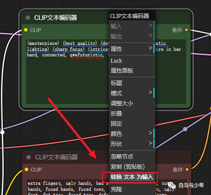Click the yellow CLIP input dot on red node
211x195 pixels.
(x=26, y=170)
